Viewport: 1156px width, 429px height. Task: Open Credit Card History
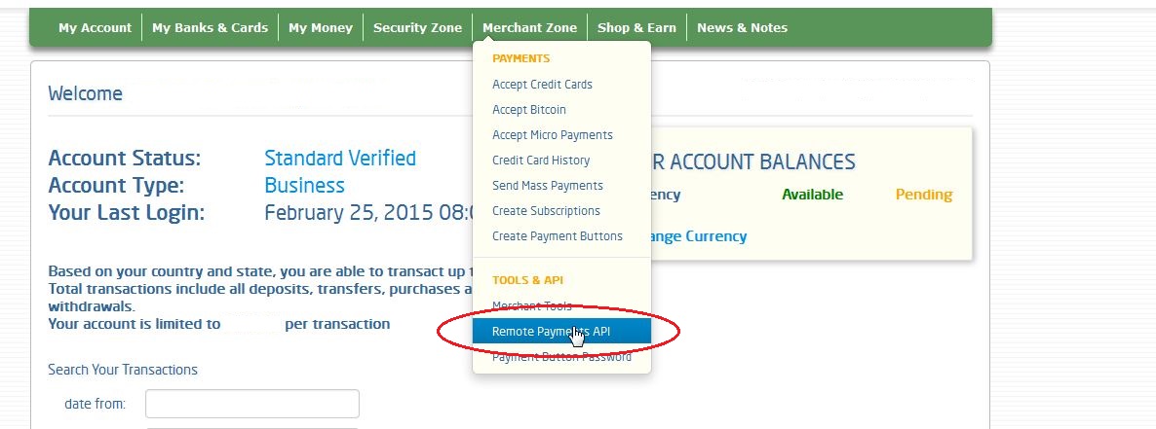pos(540,161)
